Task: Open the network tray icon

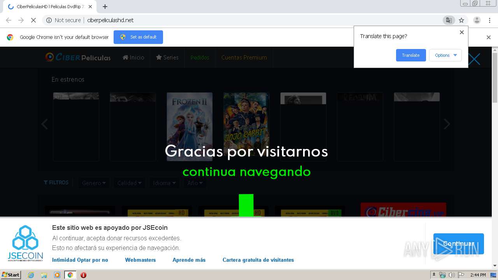Action: tap(442, 275)
